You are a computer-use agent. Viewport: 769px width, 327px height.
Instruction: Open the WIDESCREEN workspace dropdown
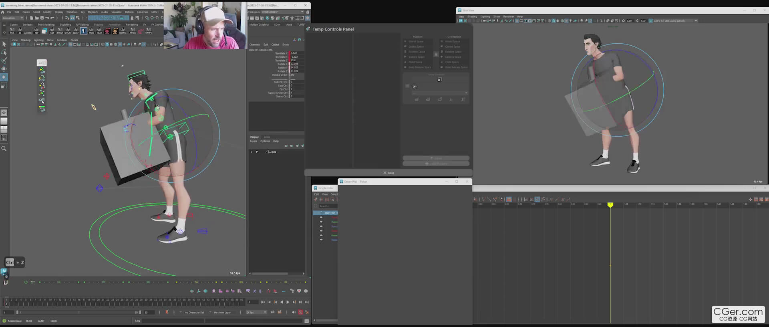tap(276, 12)
